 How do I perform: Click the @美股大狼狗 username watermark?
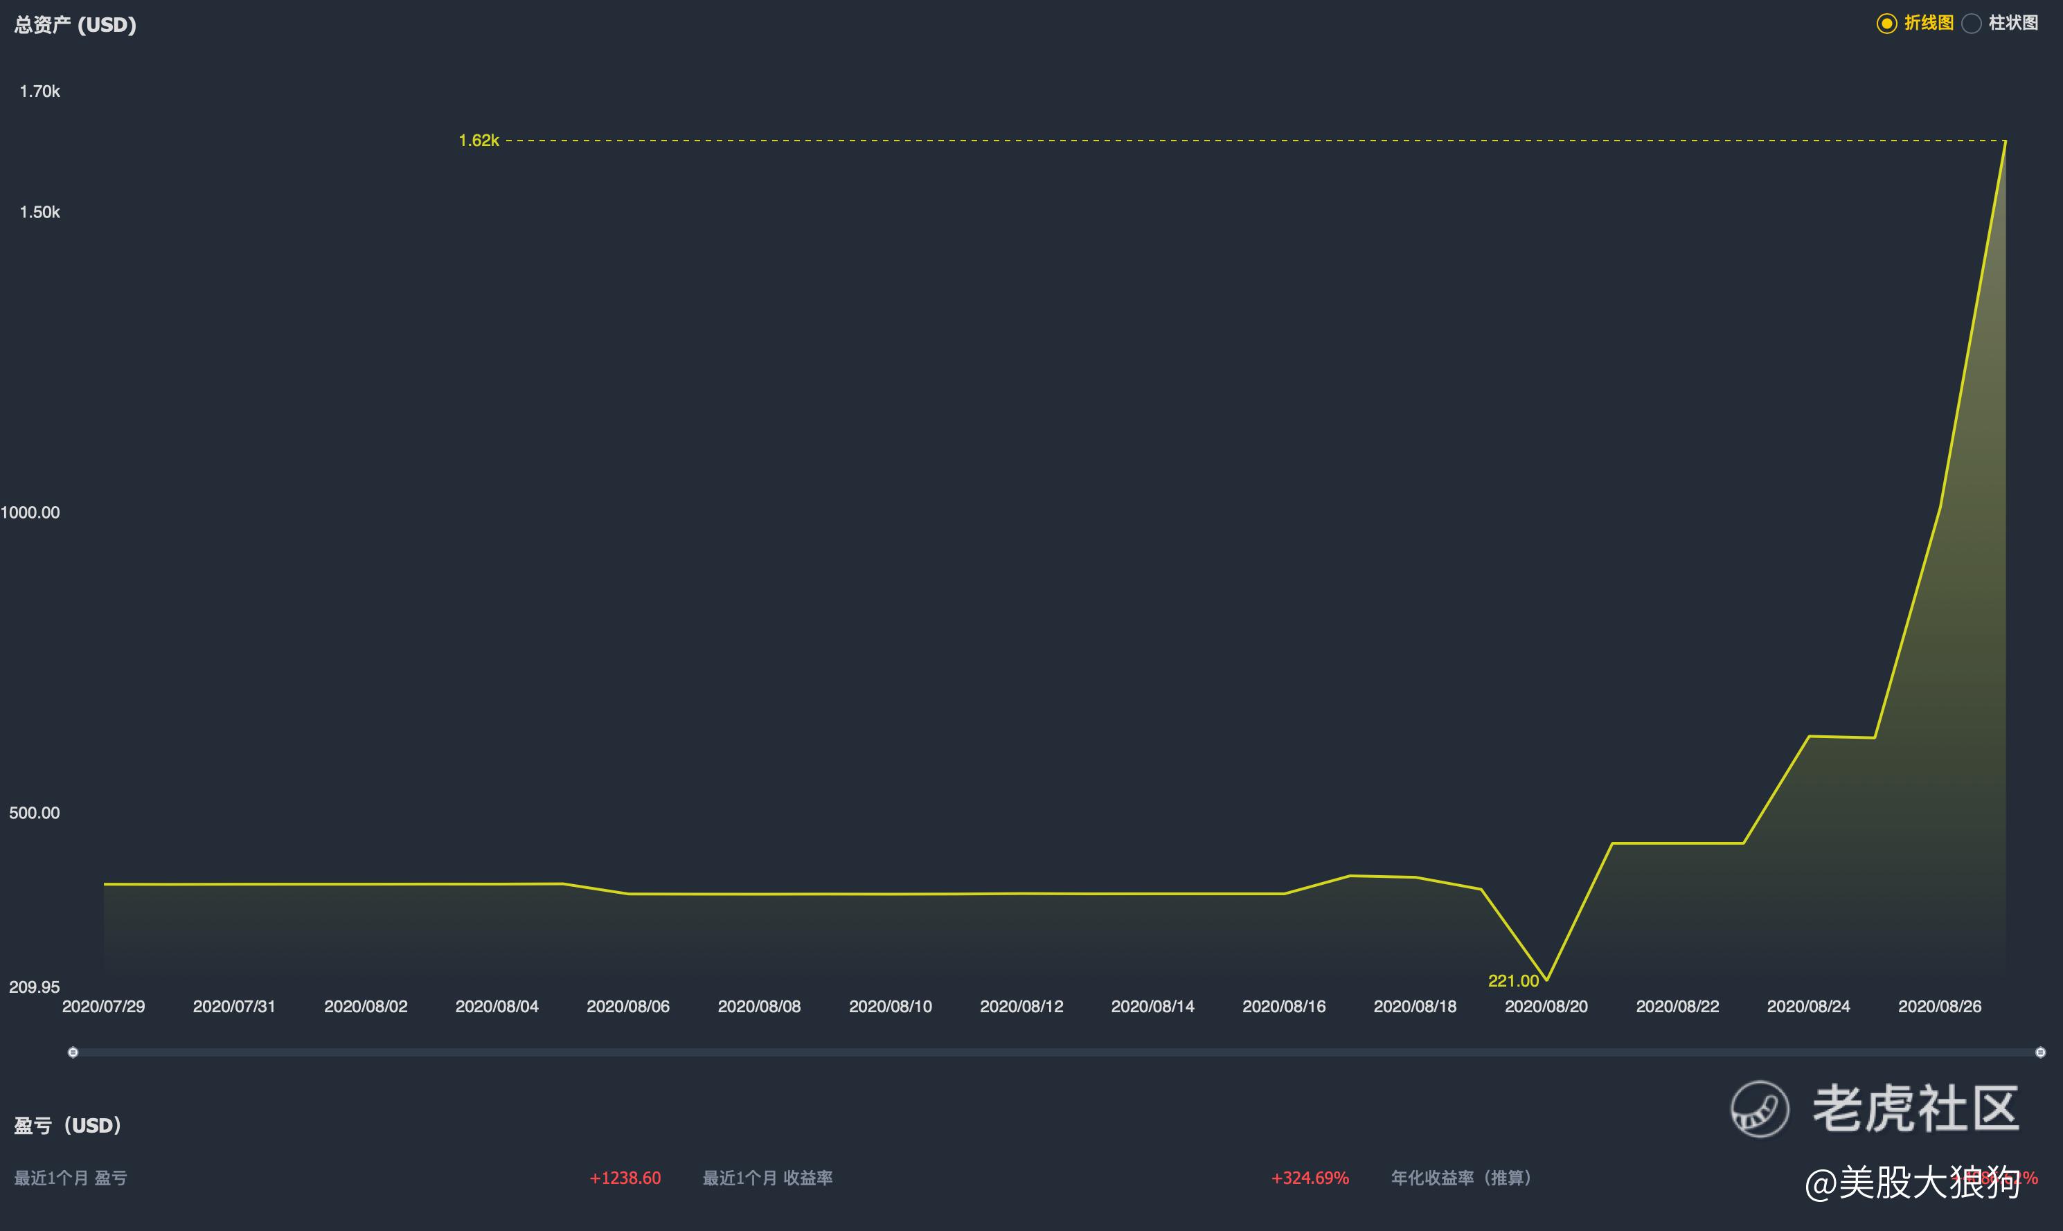[1912, 1181]
